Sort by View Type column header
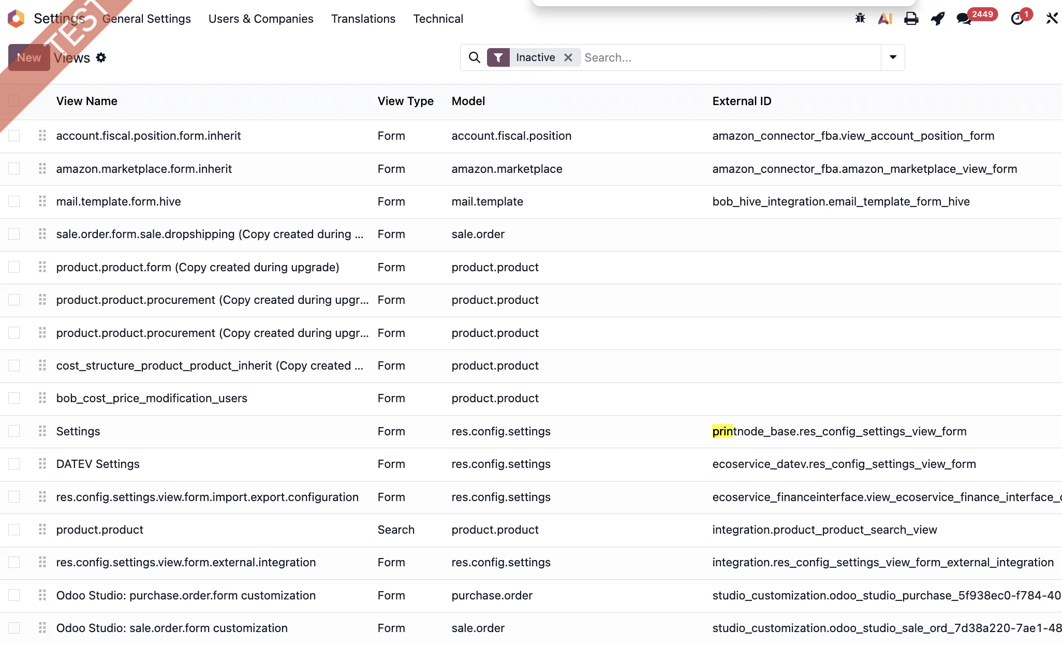Viewport: 1062px width, 645px height. pyautogui.click(x=406, y=101)
